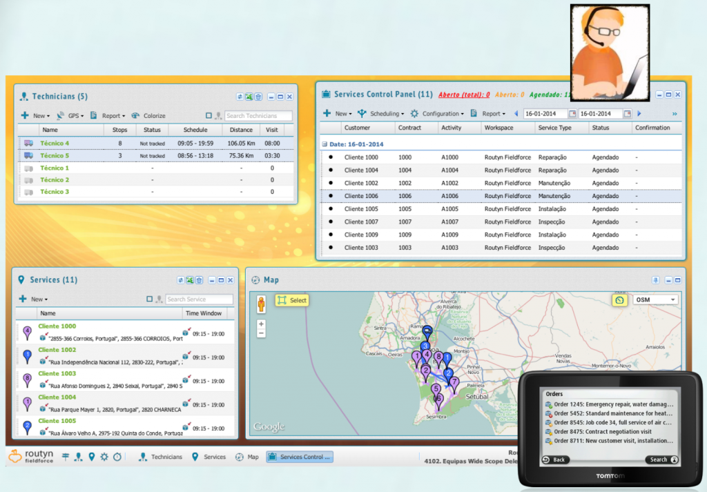Click the refresh icon in Services panel header
This screenshot has width=707, height=492.
tap(181, 280)
